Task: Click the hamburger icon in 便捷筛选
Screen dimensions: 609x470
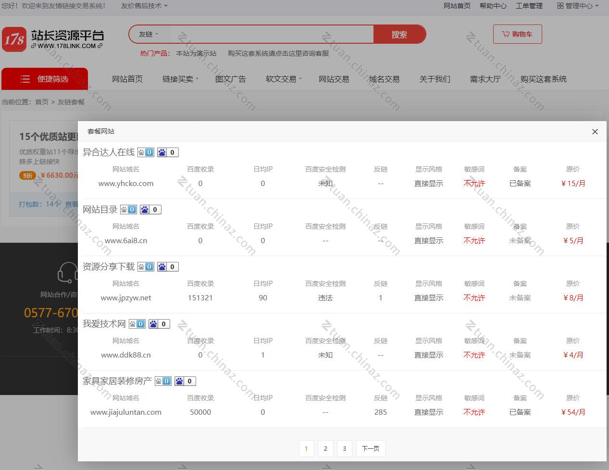Action: 25,79
